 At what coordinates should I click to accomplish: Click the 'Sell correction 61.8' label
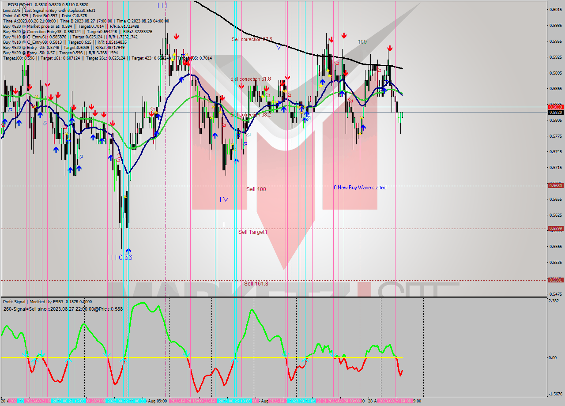tap(250, 79)
